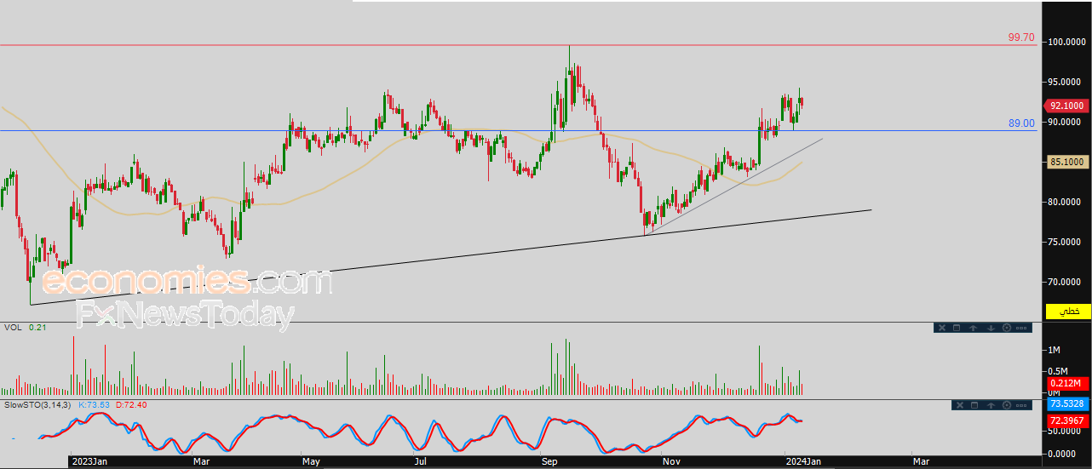The height and width of the screenshot is (469, 1092).
Task: Click the 0.5M volume axis label
Action: point(1056,371)
